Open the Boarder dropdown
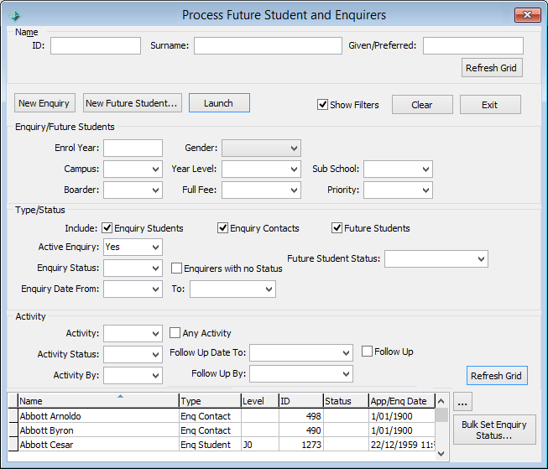This screenshot has width=548, height=469. 133,190
